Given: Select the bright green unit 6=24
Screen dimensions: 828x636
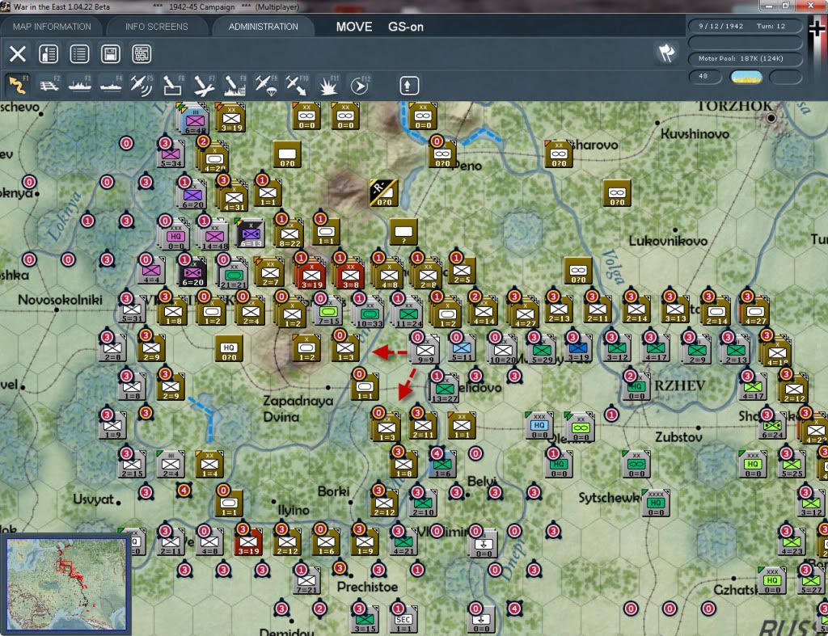Looking at the screenshot, I should tap(772, 427).
